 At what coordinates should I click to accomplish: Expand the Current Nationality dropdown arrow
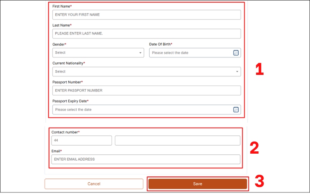(237, 72)
